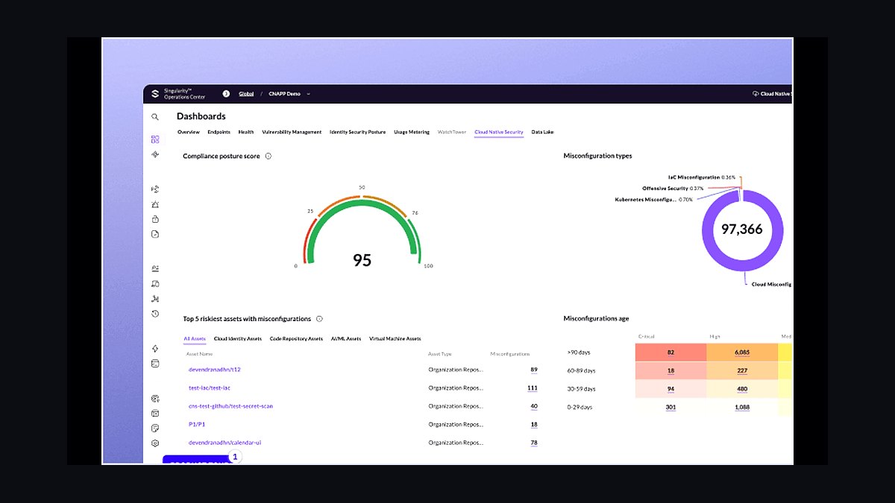Image resolution: width=895 pixels, height=503 pixels.
Task: Click the info icon beside Top 5 riskiest assets
Action: click(x=319, y=319)
